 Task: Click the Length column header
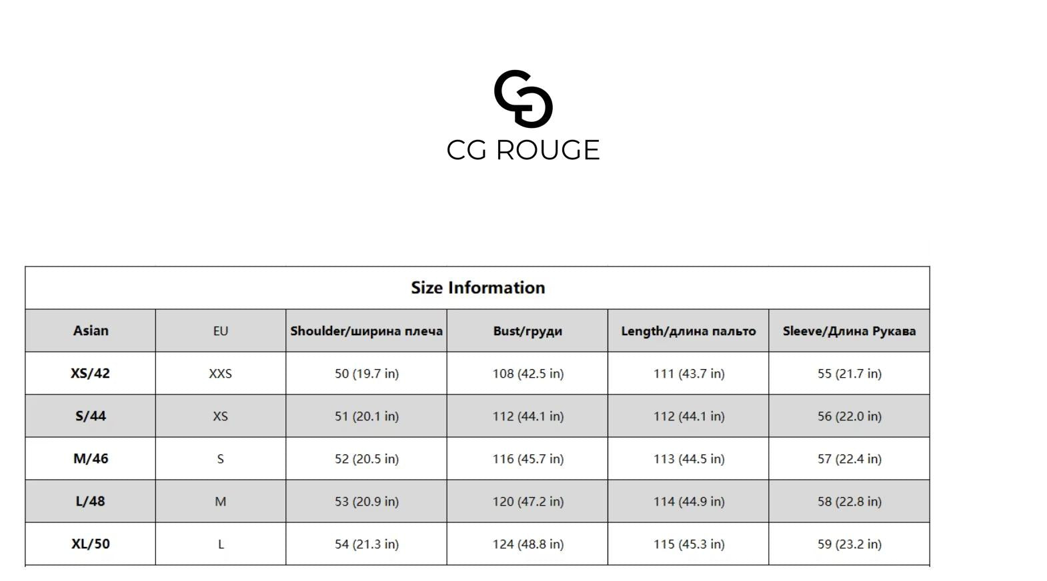(688, 331)
